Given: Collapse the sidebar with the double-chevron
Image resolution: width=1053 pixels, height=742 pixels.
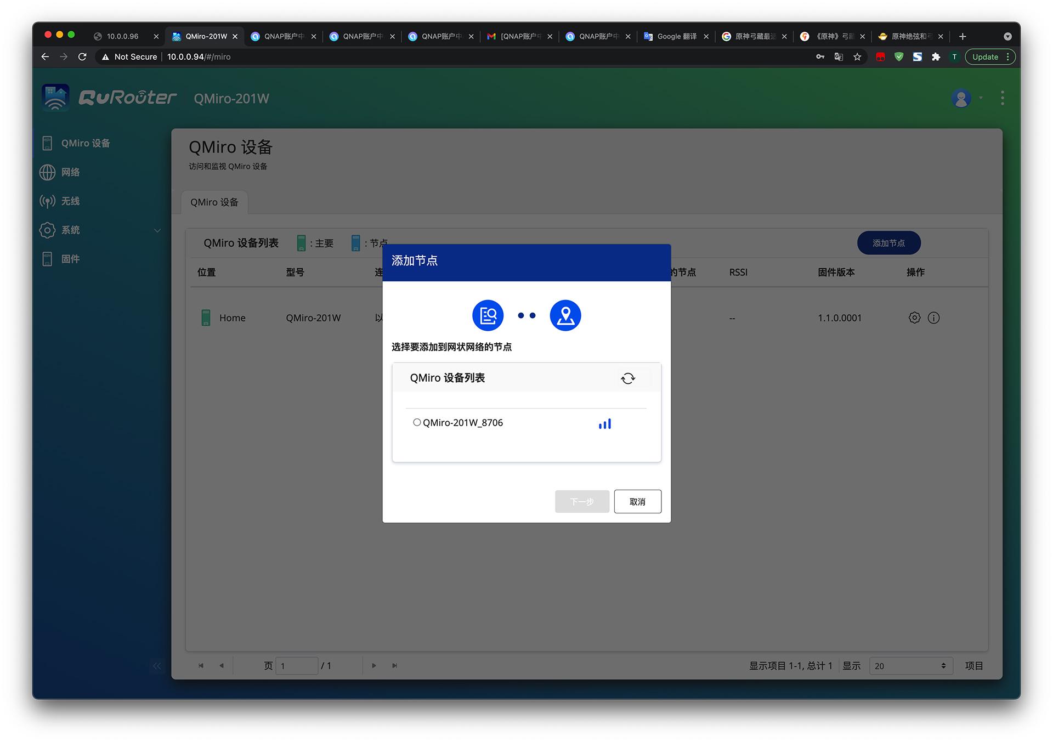Looking at the screenshot, I should pyautogui.click(x=157, y=666).
